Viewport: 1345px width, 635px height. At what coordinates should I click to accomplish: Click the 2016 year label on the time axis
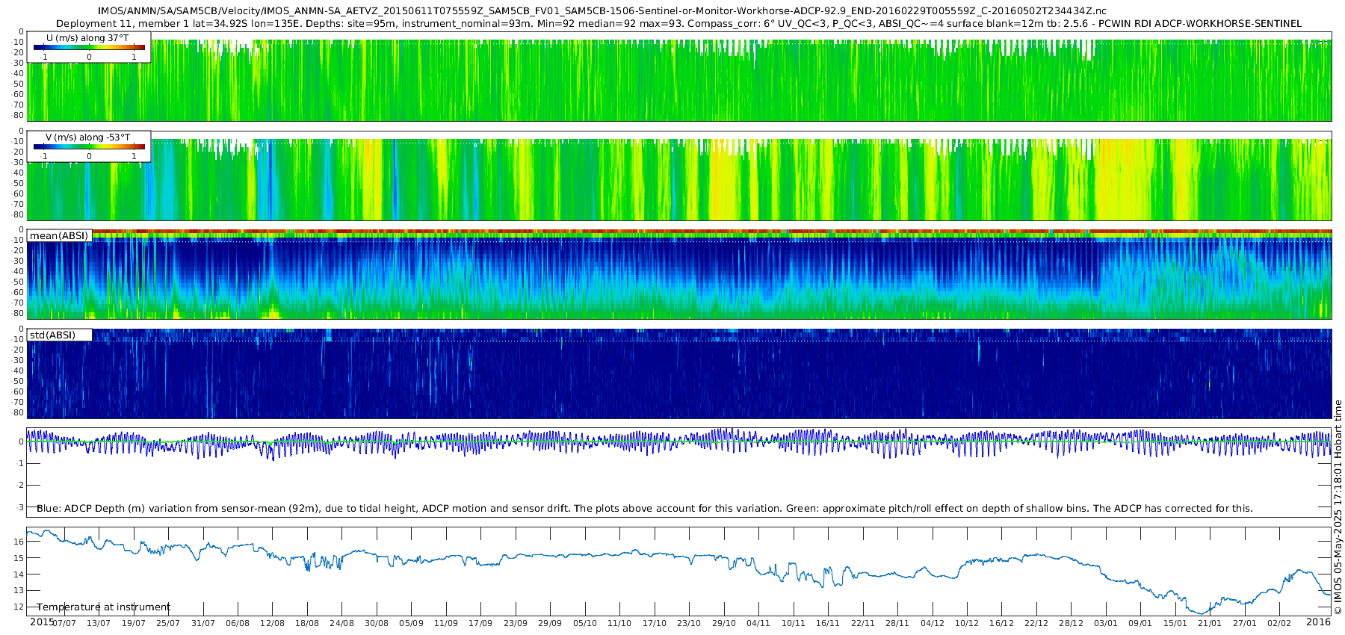tap(1318, 622)
